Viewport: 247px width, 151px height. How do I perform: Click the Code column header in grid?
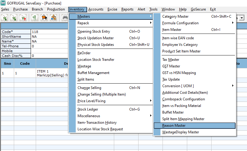[x=25, y=64]
